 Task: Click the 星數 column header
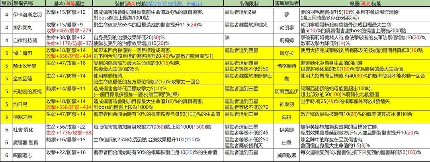(x=6, y=4)
